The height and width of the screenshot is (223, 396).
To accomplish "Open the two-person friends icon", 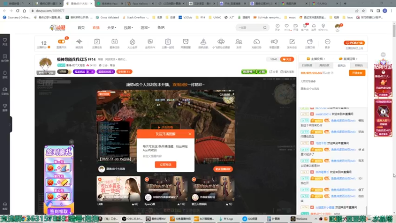I will pyautogui.click(x=239, y=42).
